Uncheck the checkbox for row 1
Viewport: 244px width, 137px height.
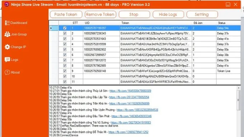click(x=65, y=28)
